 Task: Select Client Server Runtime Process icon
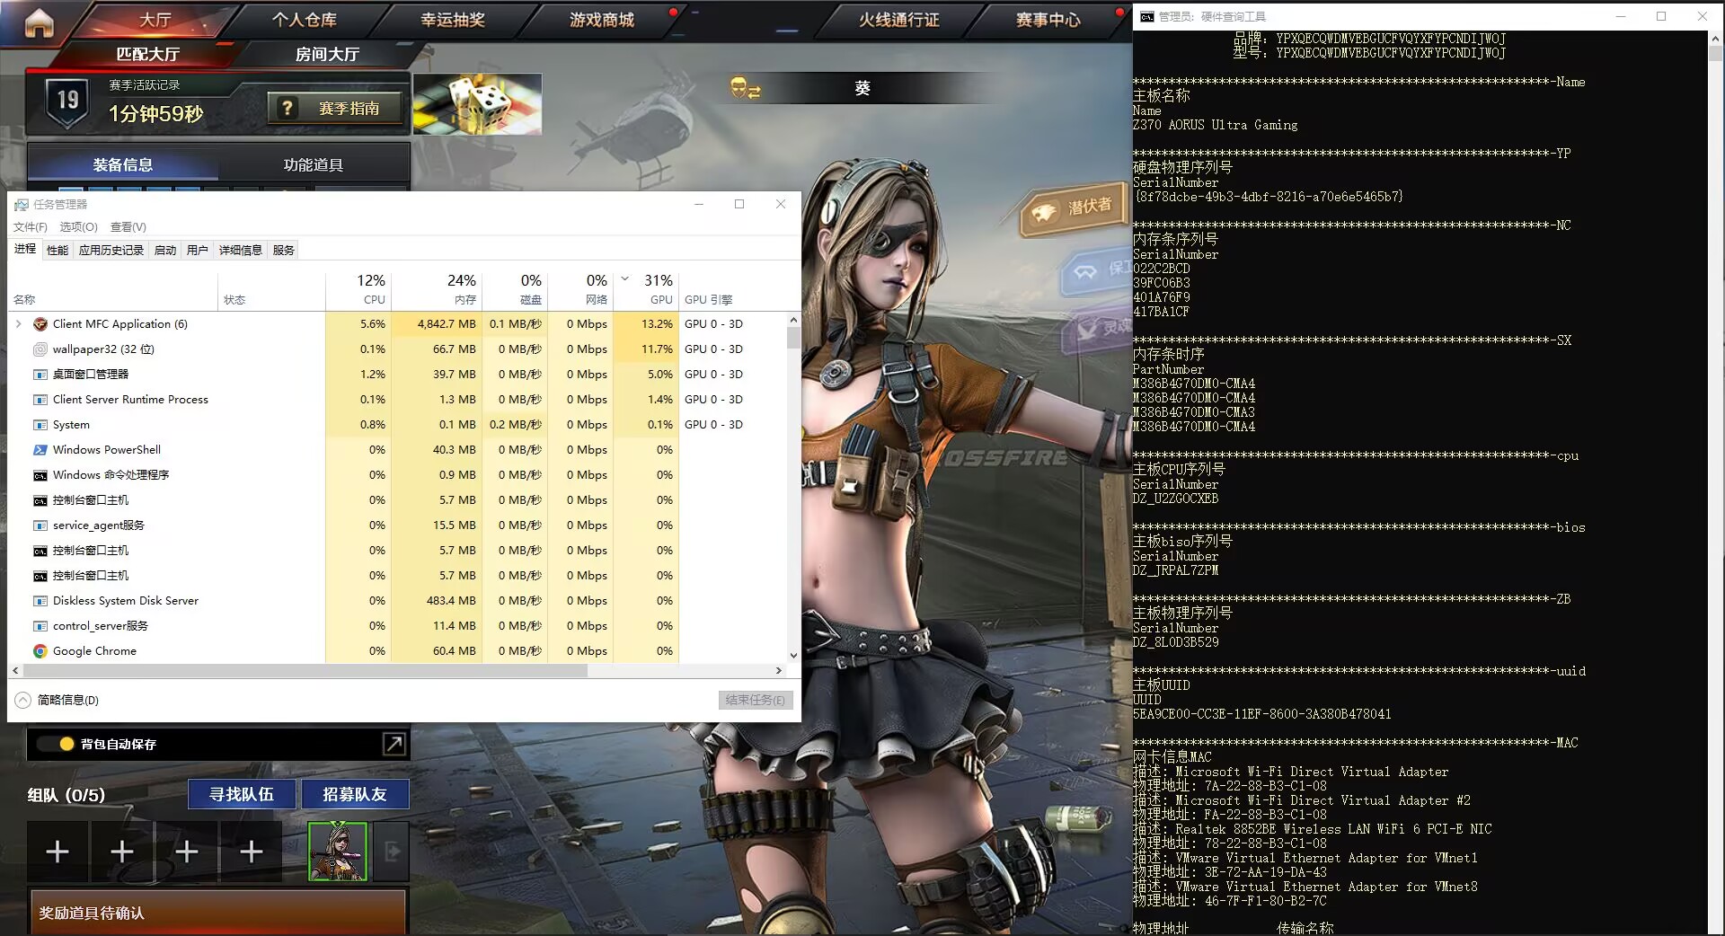[x=40, y=400]
